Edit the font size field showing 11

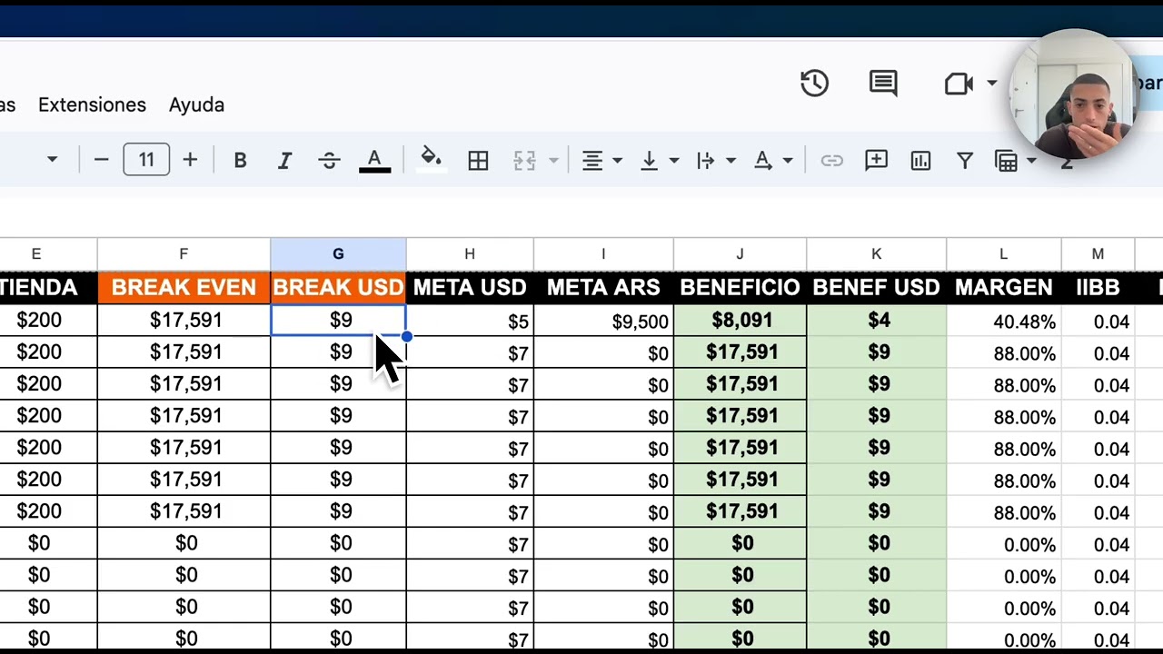[146, 161]
